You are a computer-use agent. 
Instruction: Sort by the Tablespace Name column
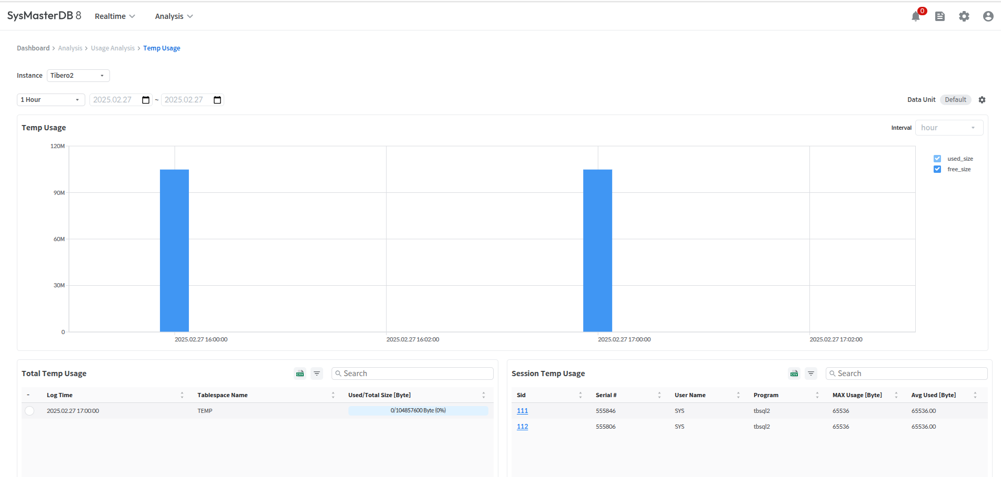333,395
